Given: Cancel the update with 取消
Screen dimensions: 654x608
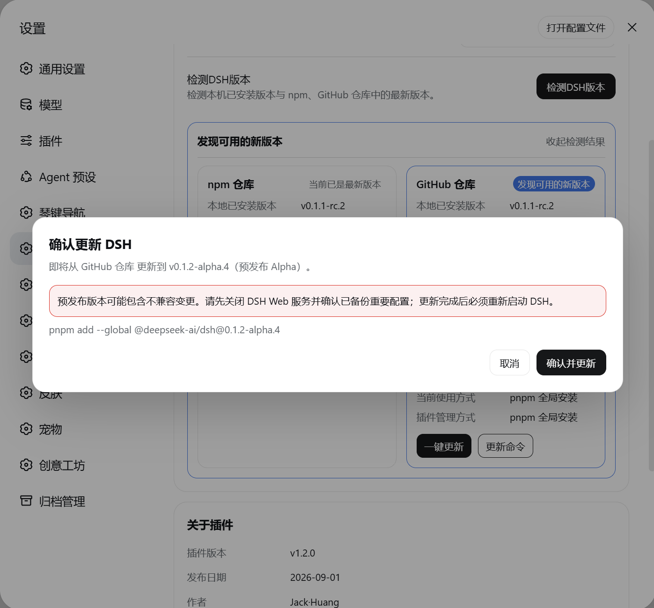Looking at the screenshot, I should (x=509, y=363).
